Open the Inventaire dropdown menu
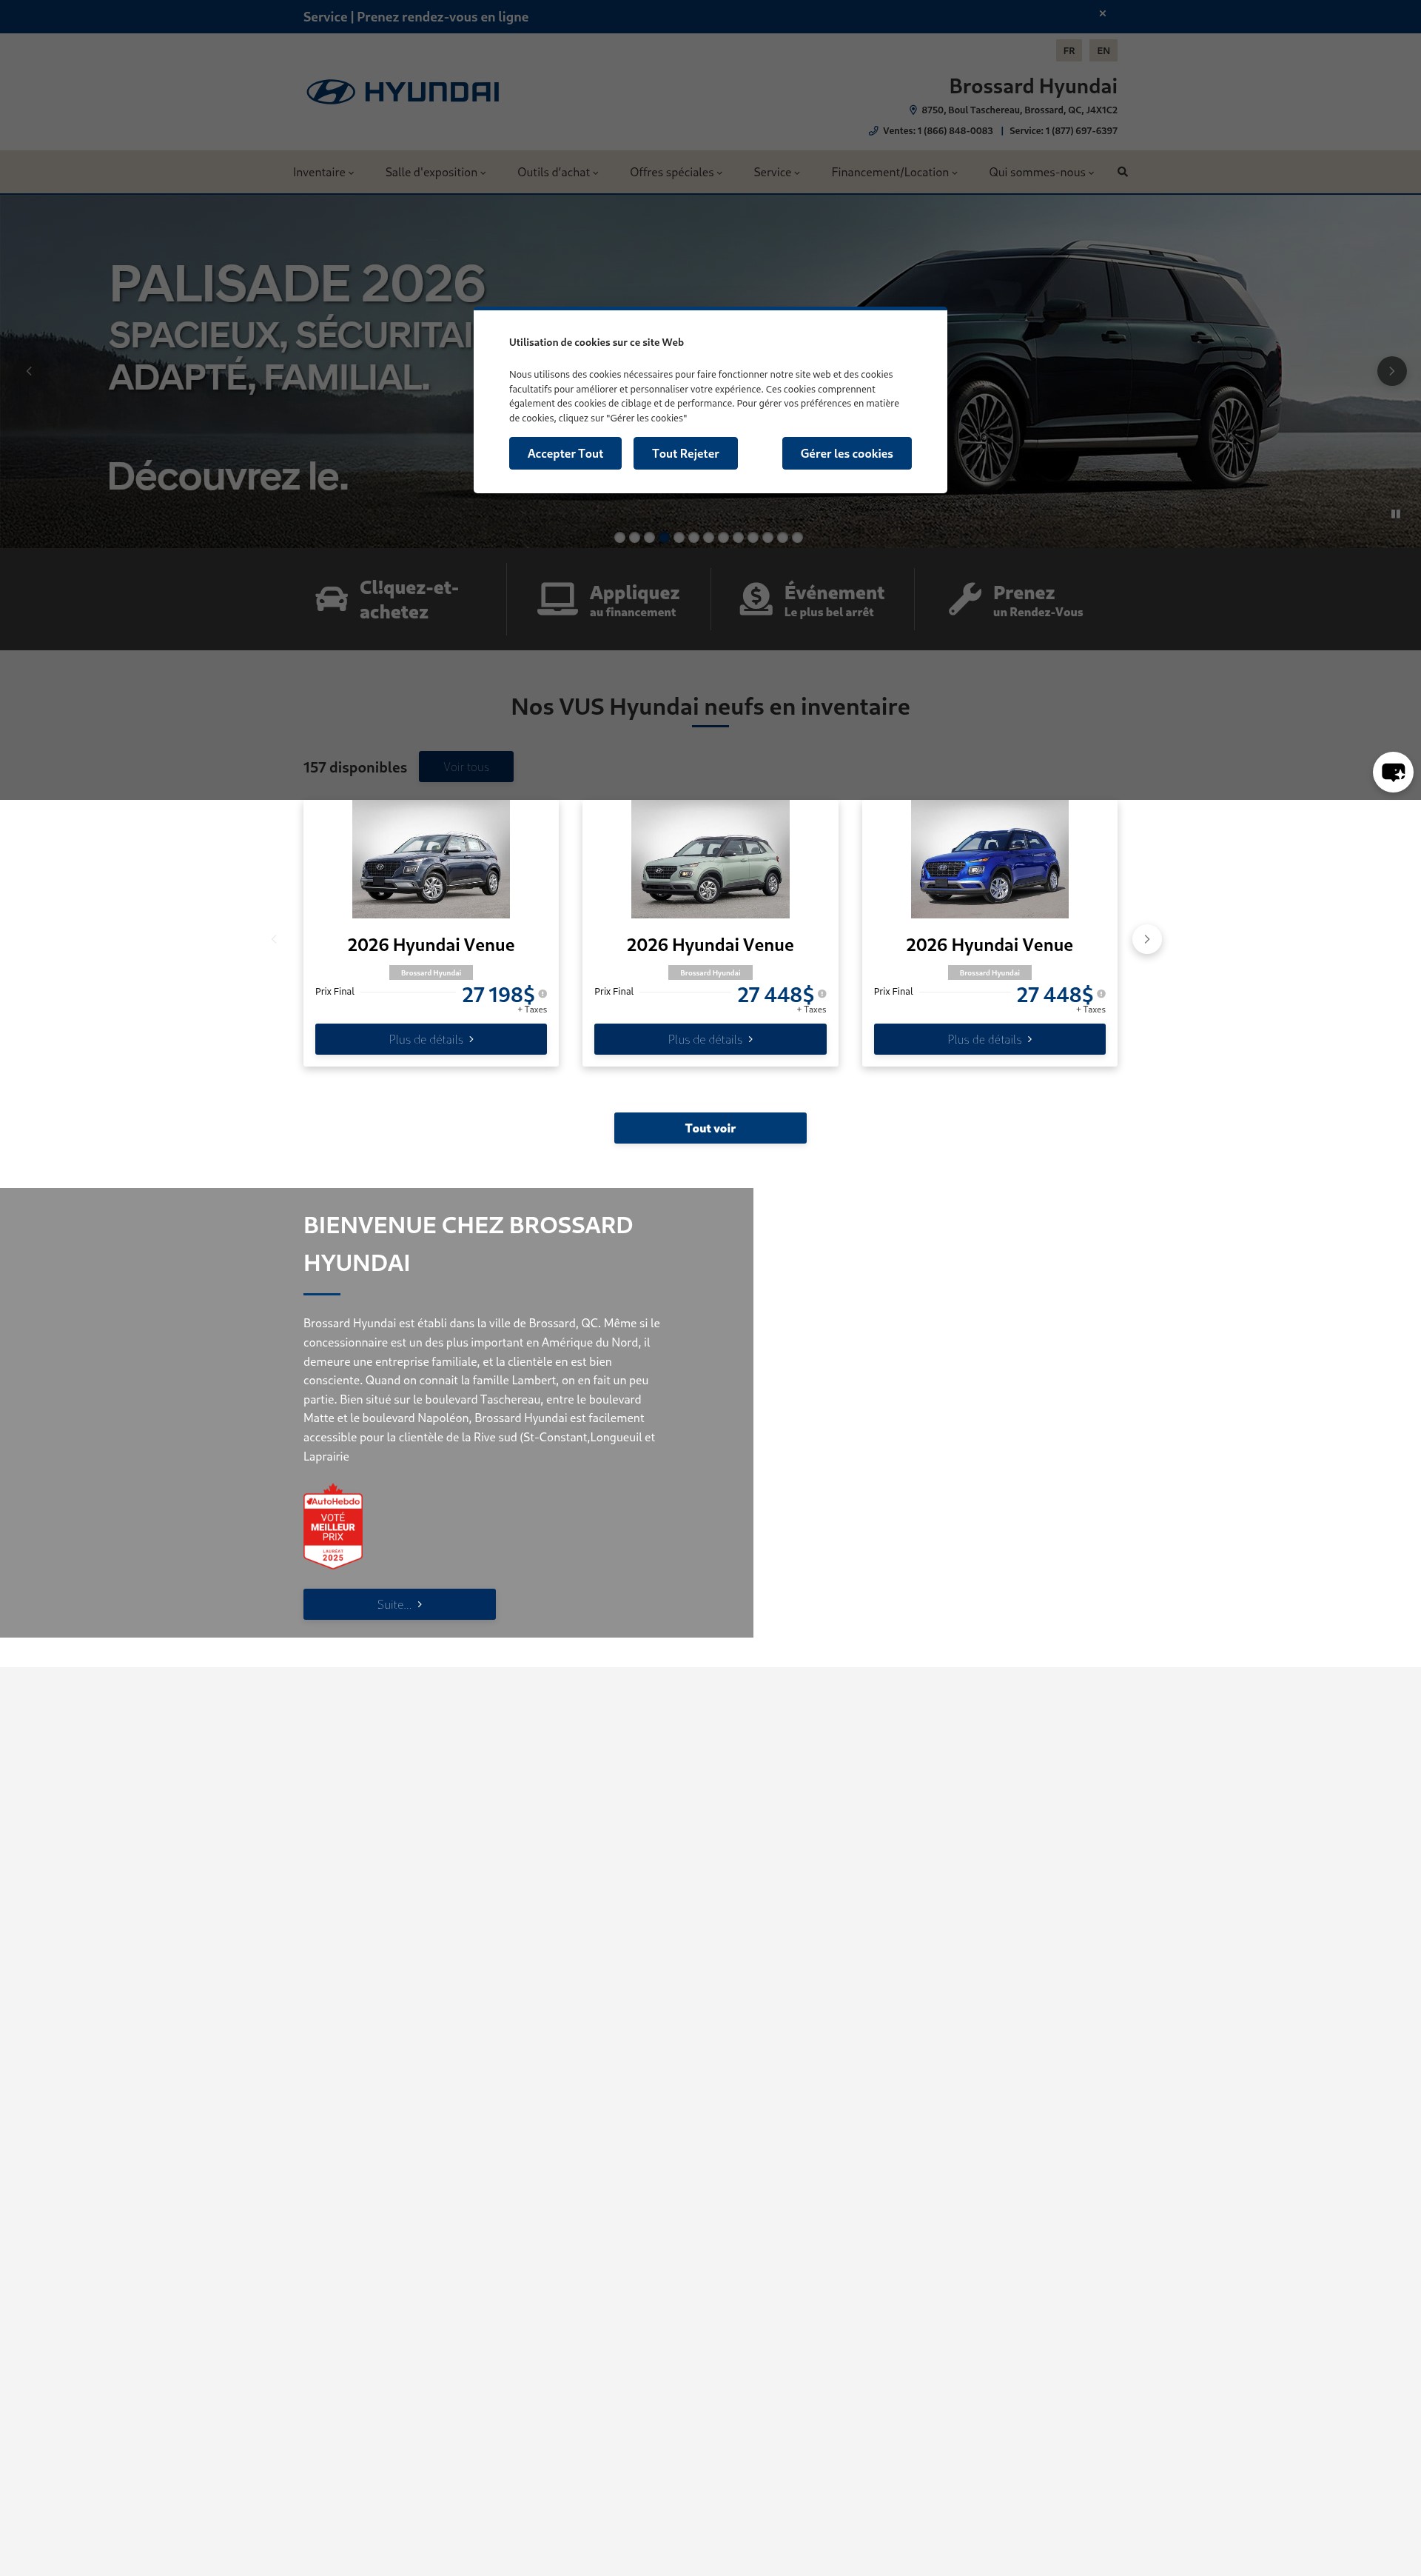Screen dimensions: 1421x2576 point(323,172)
